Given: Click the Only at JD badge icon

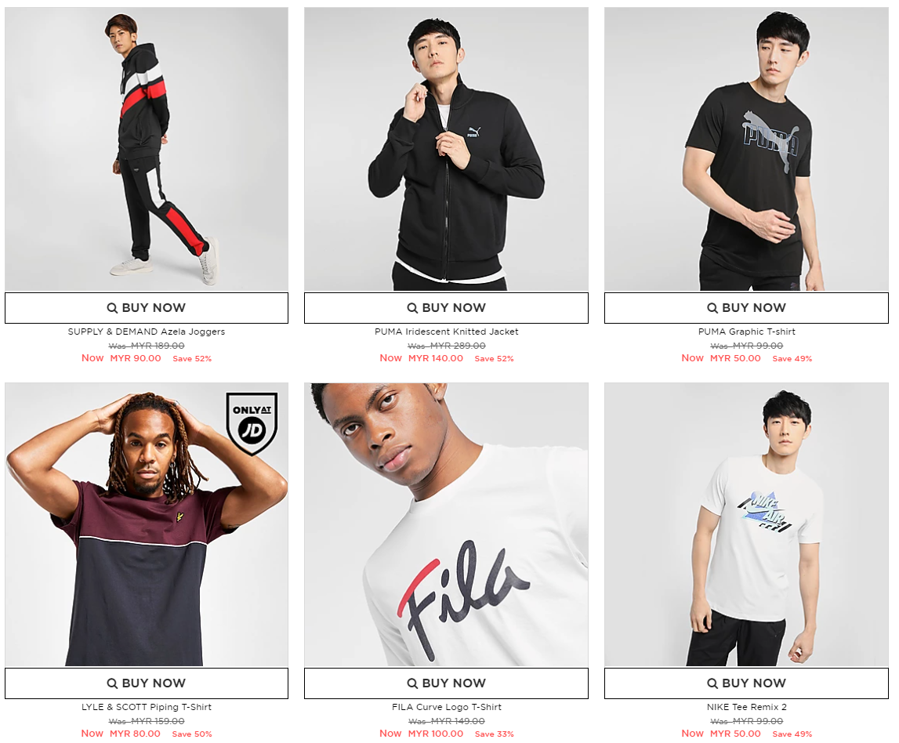Looking at the screenshot, I should pyautogui.click(x=252, y=423).
